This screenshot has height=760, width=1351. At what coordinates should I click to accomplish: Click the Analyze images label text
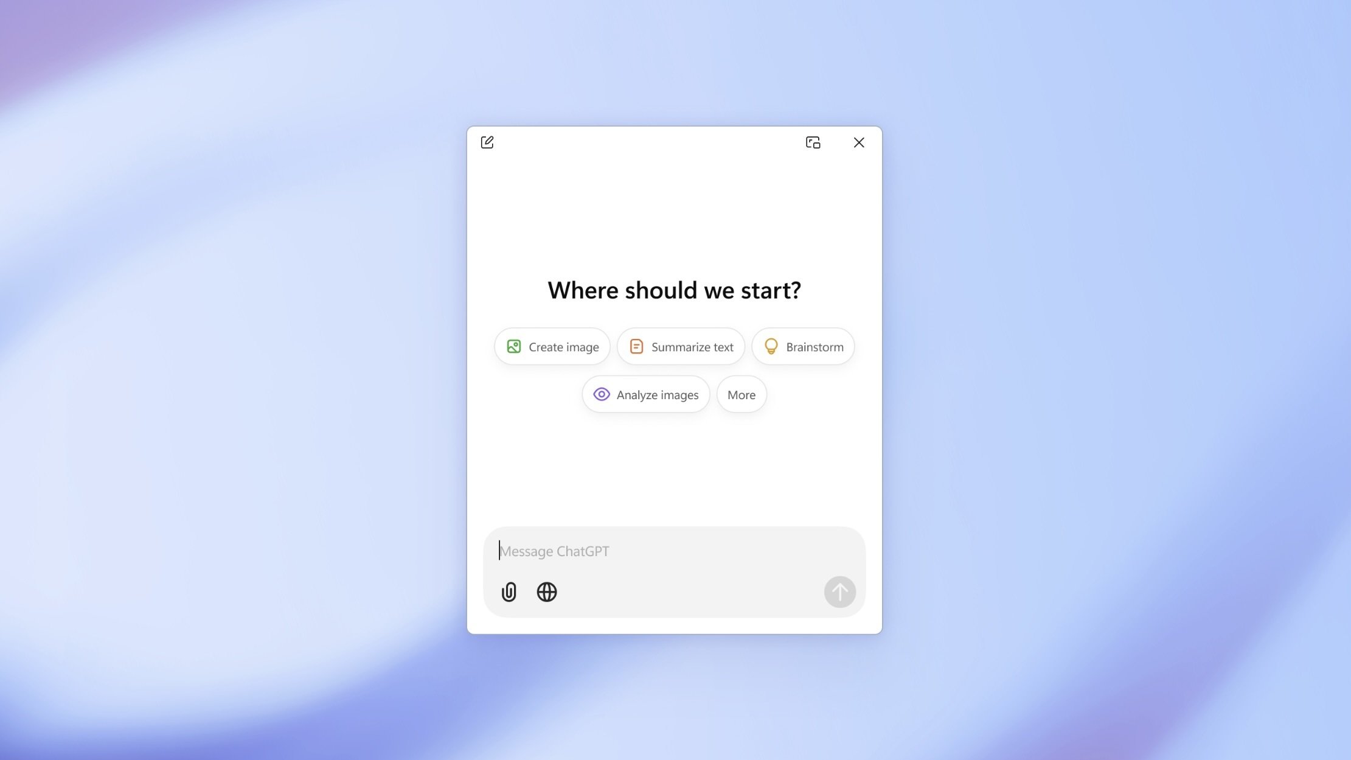(658, 394)
